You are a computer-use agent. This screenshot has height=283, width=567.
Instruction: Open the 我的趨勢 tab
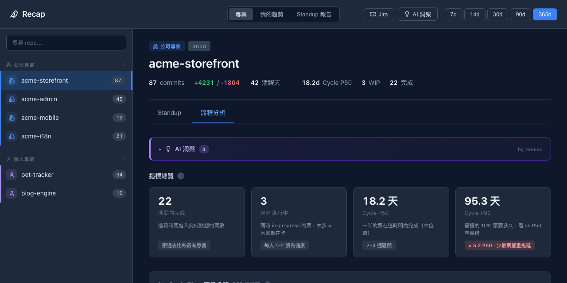tap(272, 14)
